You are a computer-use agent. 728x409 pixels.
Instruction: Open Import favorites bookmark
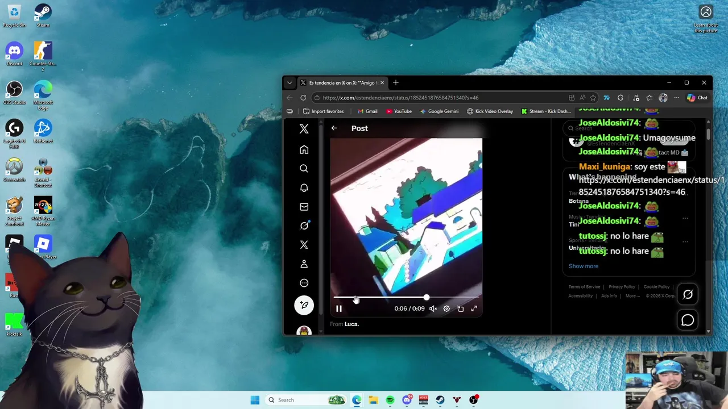coord(323,111)
